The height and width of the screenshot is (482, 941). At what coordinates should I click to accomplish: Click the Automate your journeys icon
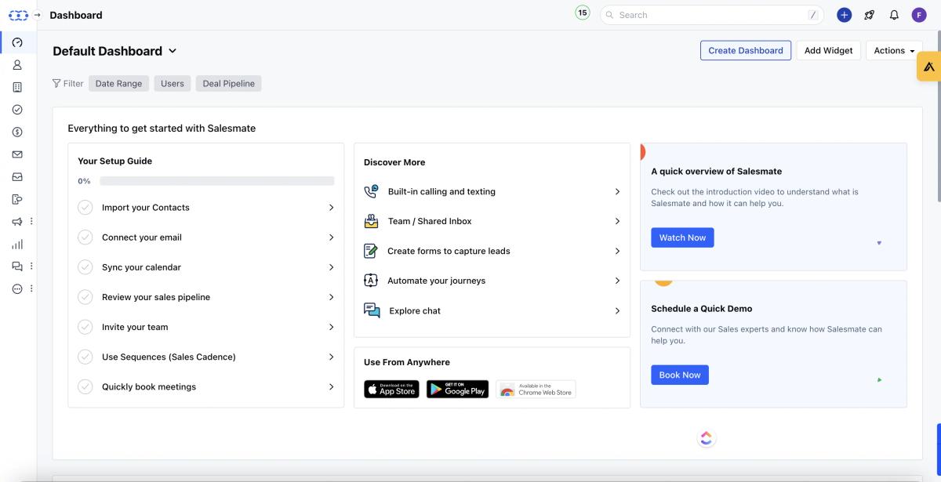[372, 281]
